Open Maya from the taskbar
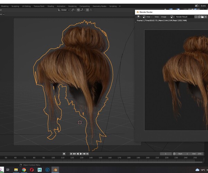Viewport: 208px width, 173px height. click(40, 170)
